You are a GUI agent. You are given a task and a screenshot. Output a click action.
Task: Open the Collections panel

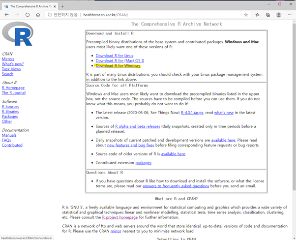coord(268,15)
